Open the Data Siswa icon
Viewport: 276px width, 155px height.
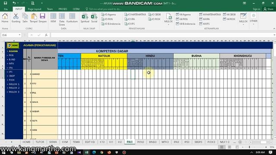[62, 16]
